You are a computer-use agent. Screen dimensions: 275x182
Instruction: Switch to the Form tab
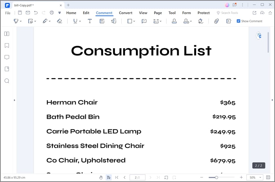point(186,13)
